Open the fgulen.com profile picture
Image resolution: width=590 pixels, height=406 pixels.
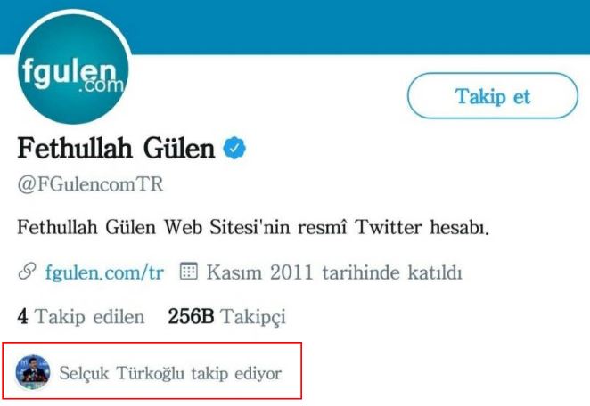pos(73,69)
